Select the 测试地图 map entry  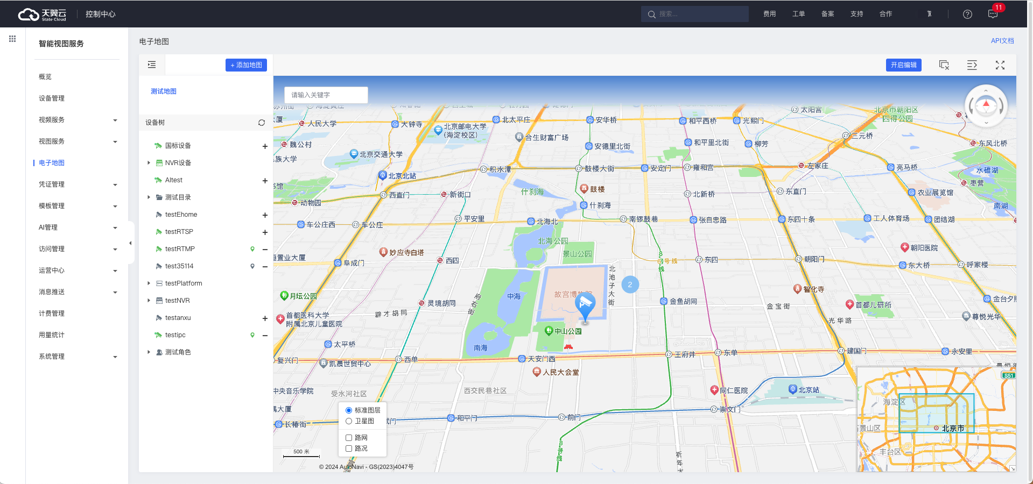pos(164,91)
